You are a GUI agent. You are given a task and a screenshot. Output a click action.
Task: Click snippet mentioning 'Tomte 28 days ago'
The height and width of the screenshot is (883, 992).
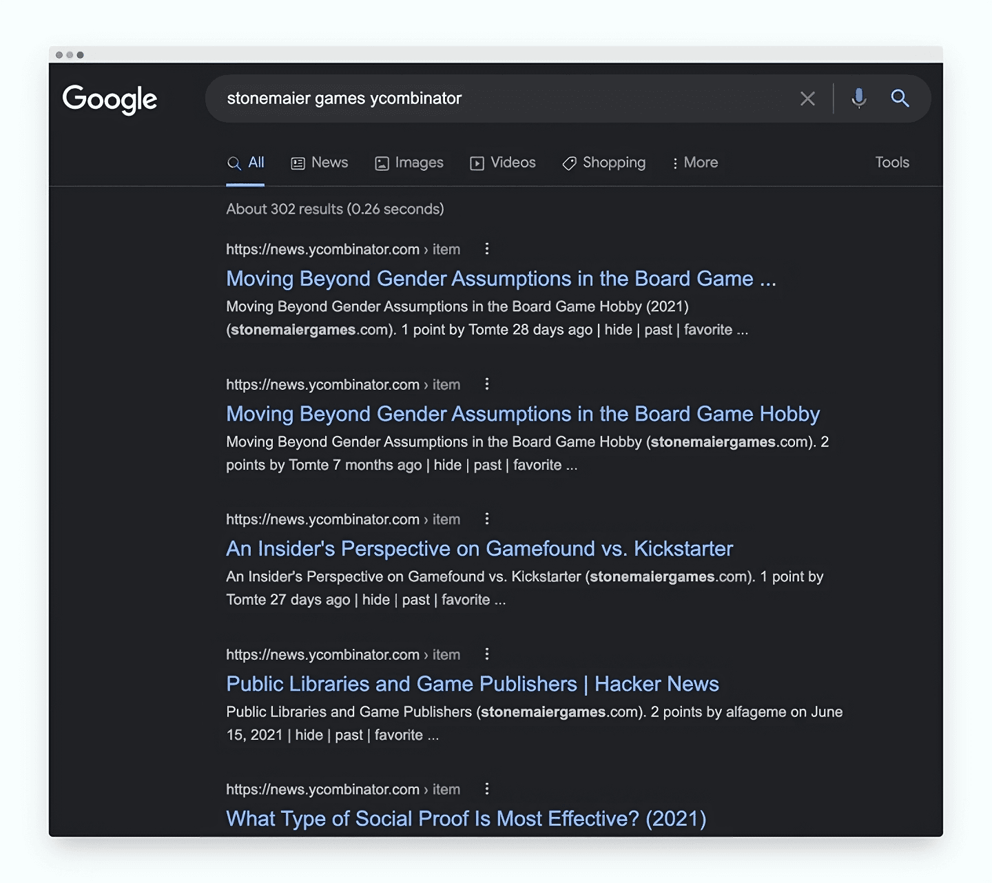(x=487, y=318)
